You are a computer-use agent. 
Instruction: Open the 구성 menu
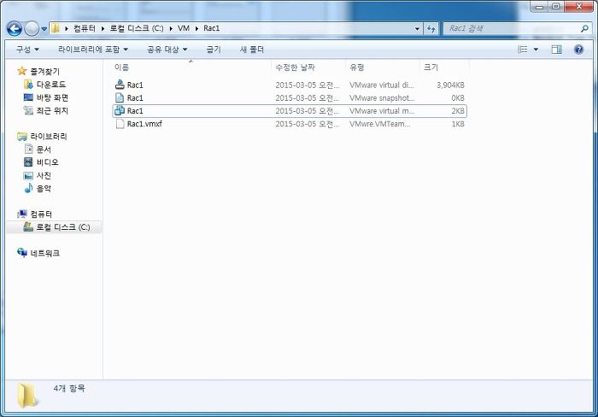pyautogui.click(x=27, y=50)
